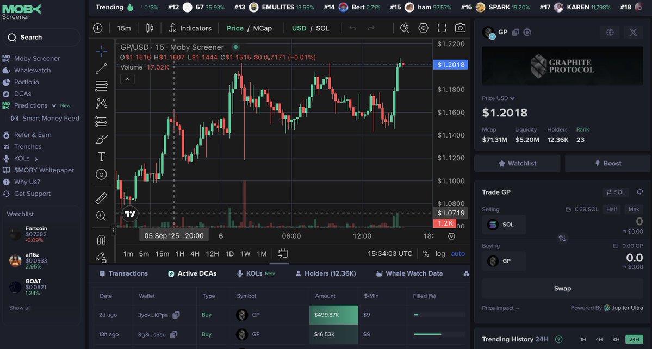The width and height of the screenshot is (652, 349).
Task: Set chart denomination to USD
Action: pyautogui.click(x=299, y=28)
